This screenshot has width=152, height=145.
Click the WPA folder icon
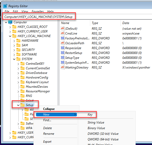[x=22, y=128]
